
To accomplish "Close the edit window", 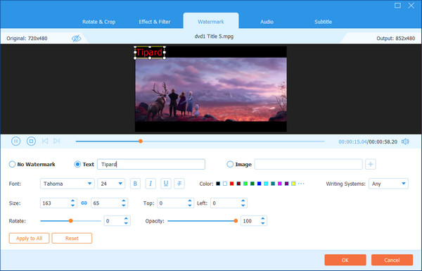I will click(x=411, y=6).
